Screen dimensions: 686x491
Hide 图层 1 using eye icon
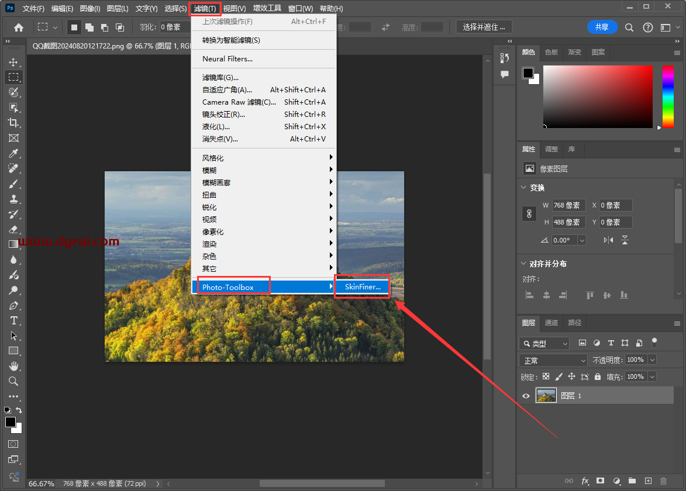[526, 396]
